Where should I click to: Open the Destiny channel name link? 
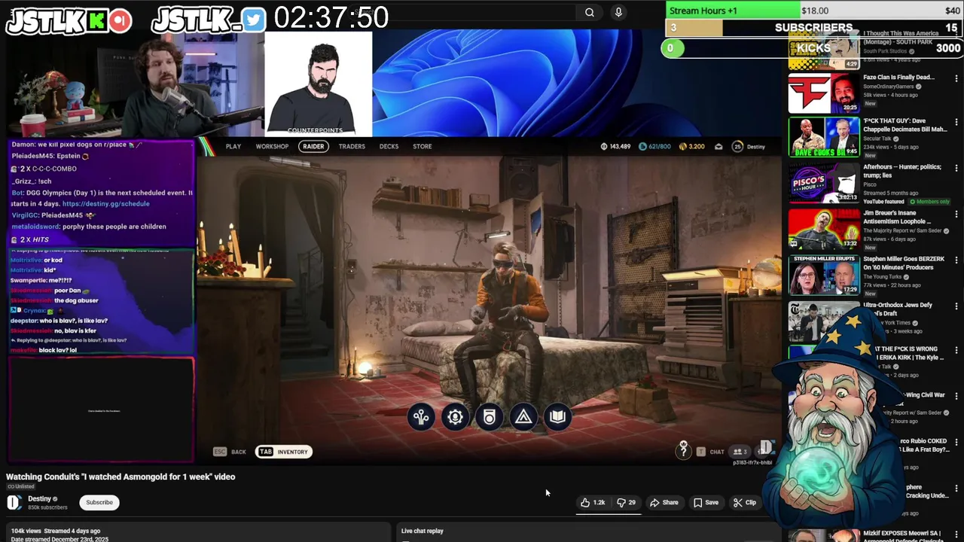(39, 498)
